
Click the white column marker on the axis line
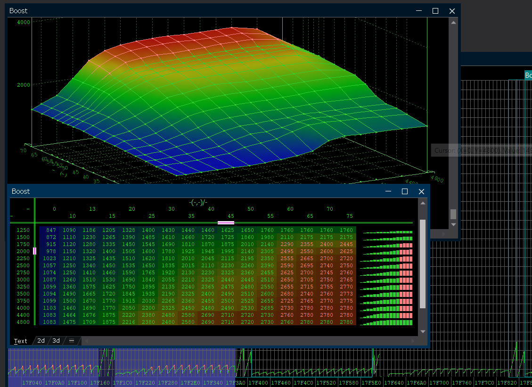point(226,222)
